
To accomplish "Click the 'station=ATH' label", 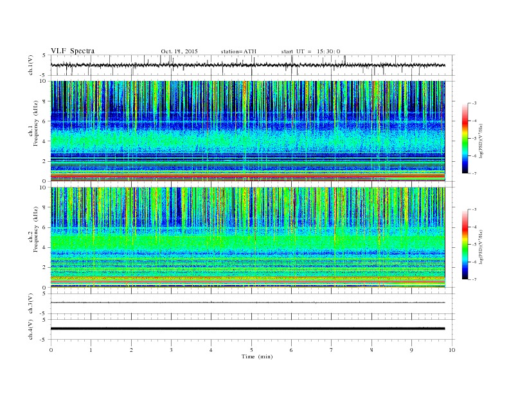I will point(238,51).
